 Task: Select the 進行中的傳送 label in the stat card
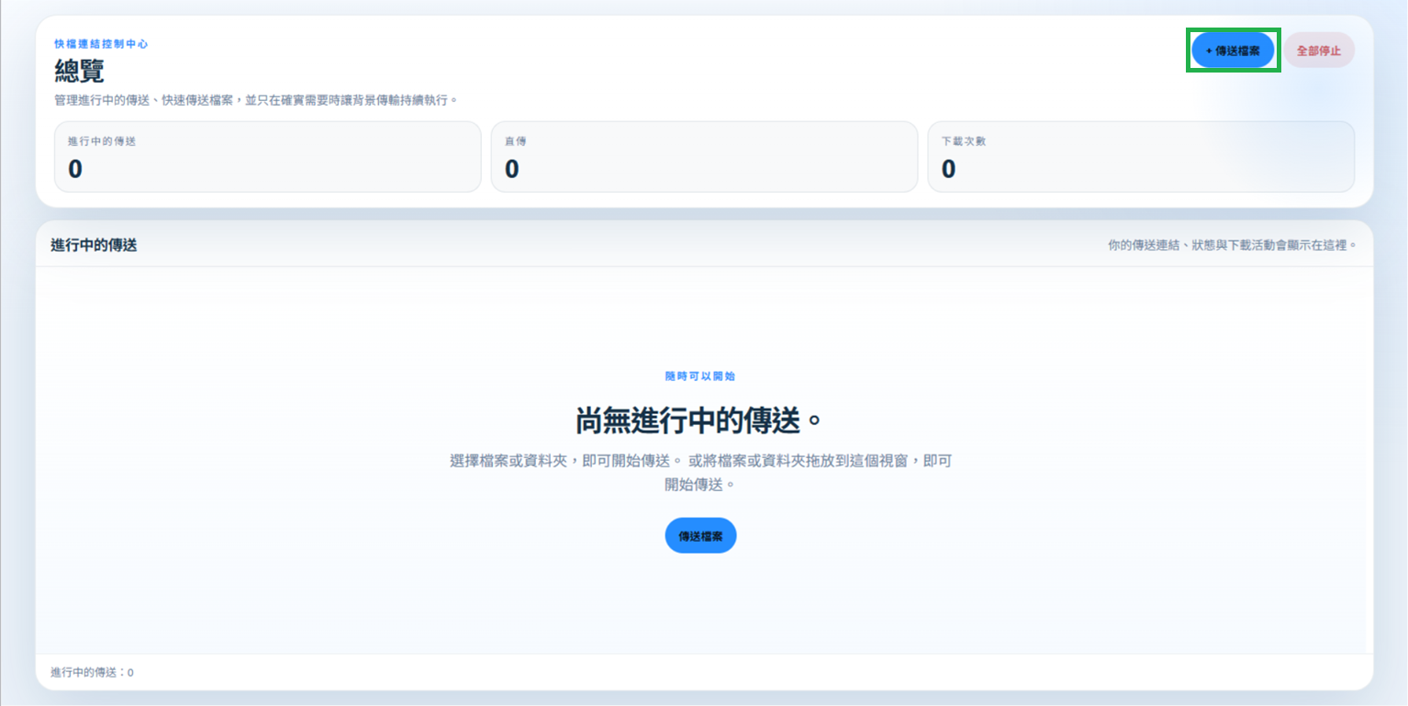point(102,141)
